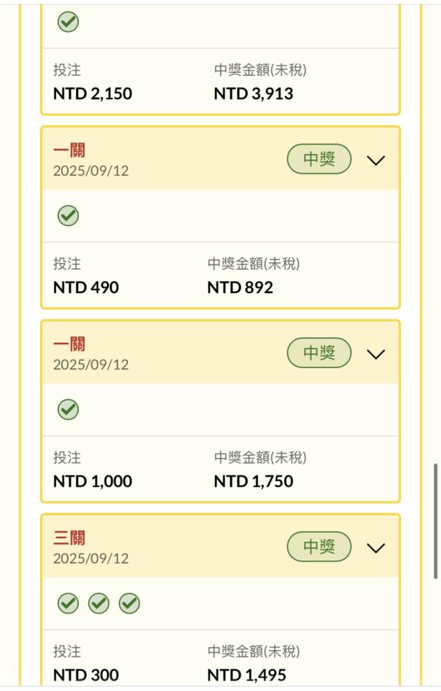Select the 一關 title above the NTD 490 bet
The height and width of the screenshot is (691, 441).
pos(69,151)
